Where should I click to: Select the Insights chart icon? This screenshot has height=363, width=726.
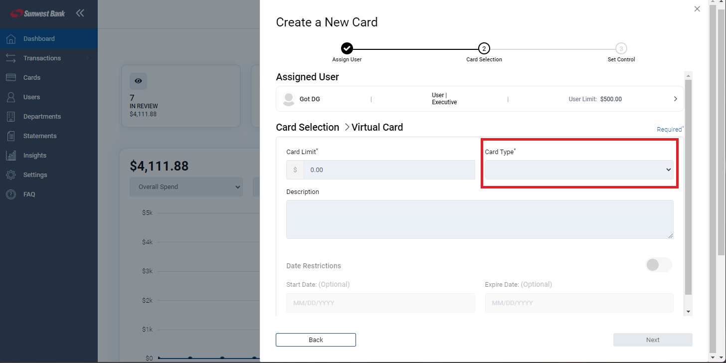coord(10,155)
